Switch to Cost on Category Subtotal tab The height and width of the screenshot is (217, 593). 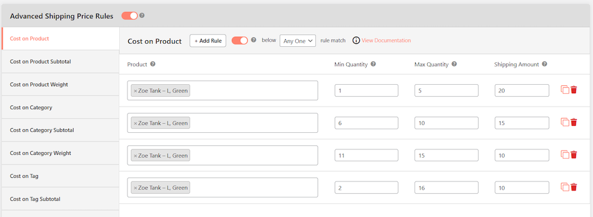tap(60, 130)
